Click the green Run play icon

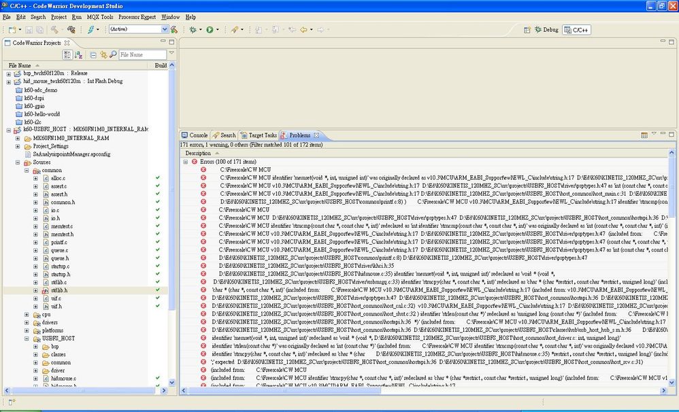click(210, 29)
